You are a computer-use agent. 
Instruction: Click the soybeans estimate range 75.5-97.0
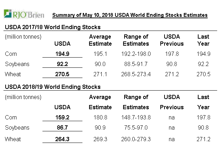click(x=136, y=128)
